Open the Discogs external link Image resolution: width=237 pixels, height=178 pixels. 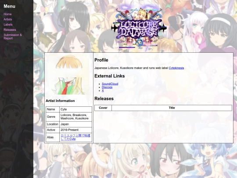107,87
